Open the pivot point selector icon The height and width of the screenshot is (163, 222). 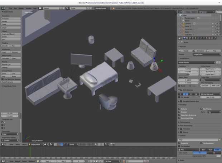tap(51, 144)
